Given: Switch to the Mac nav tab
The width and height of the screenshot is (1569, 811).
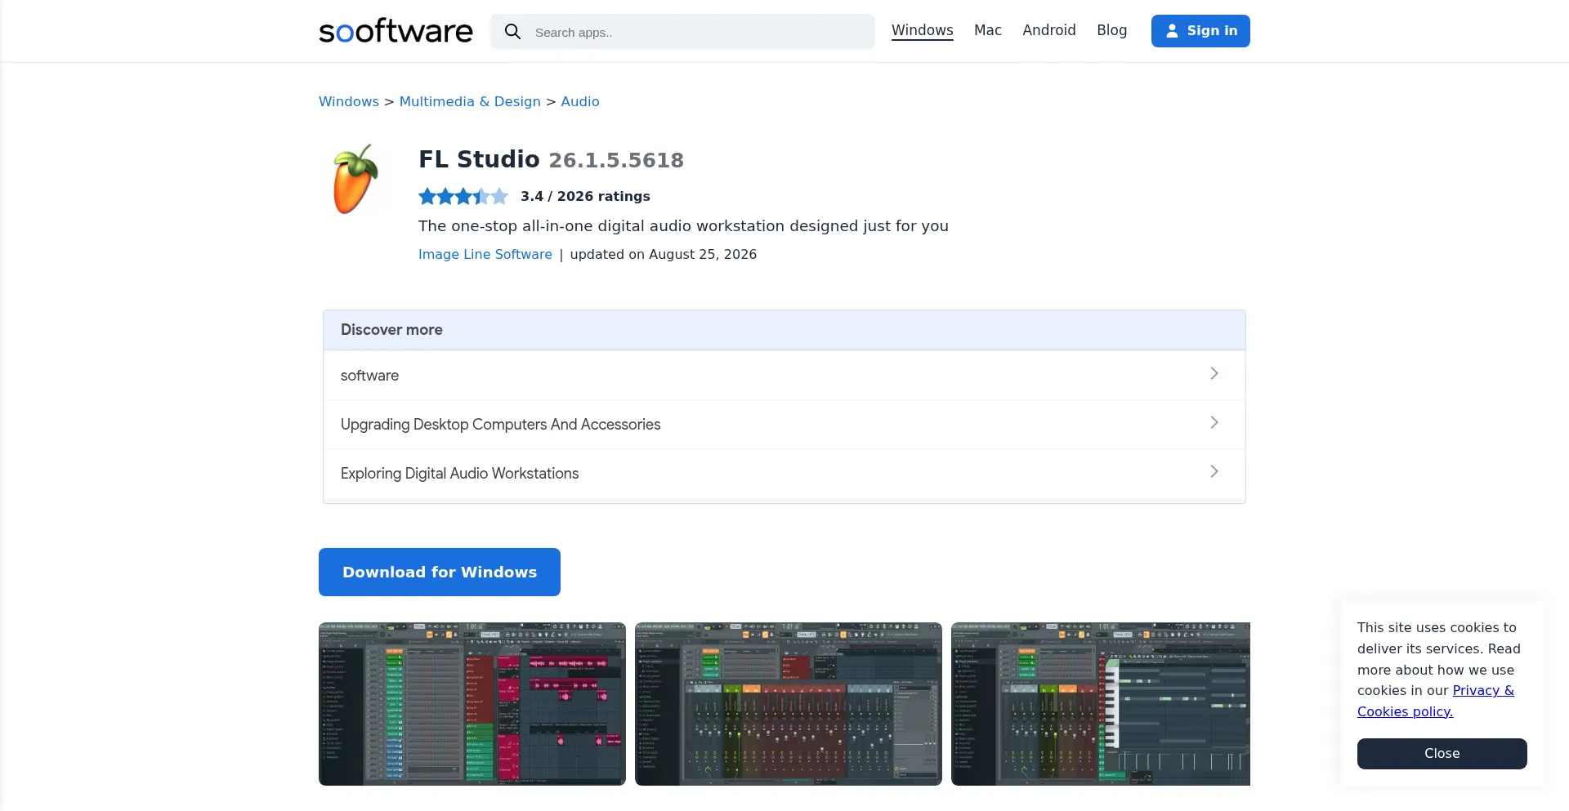Looking at the screenshot, I should click(x=987, y=30).
